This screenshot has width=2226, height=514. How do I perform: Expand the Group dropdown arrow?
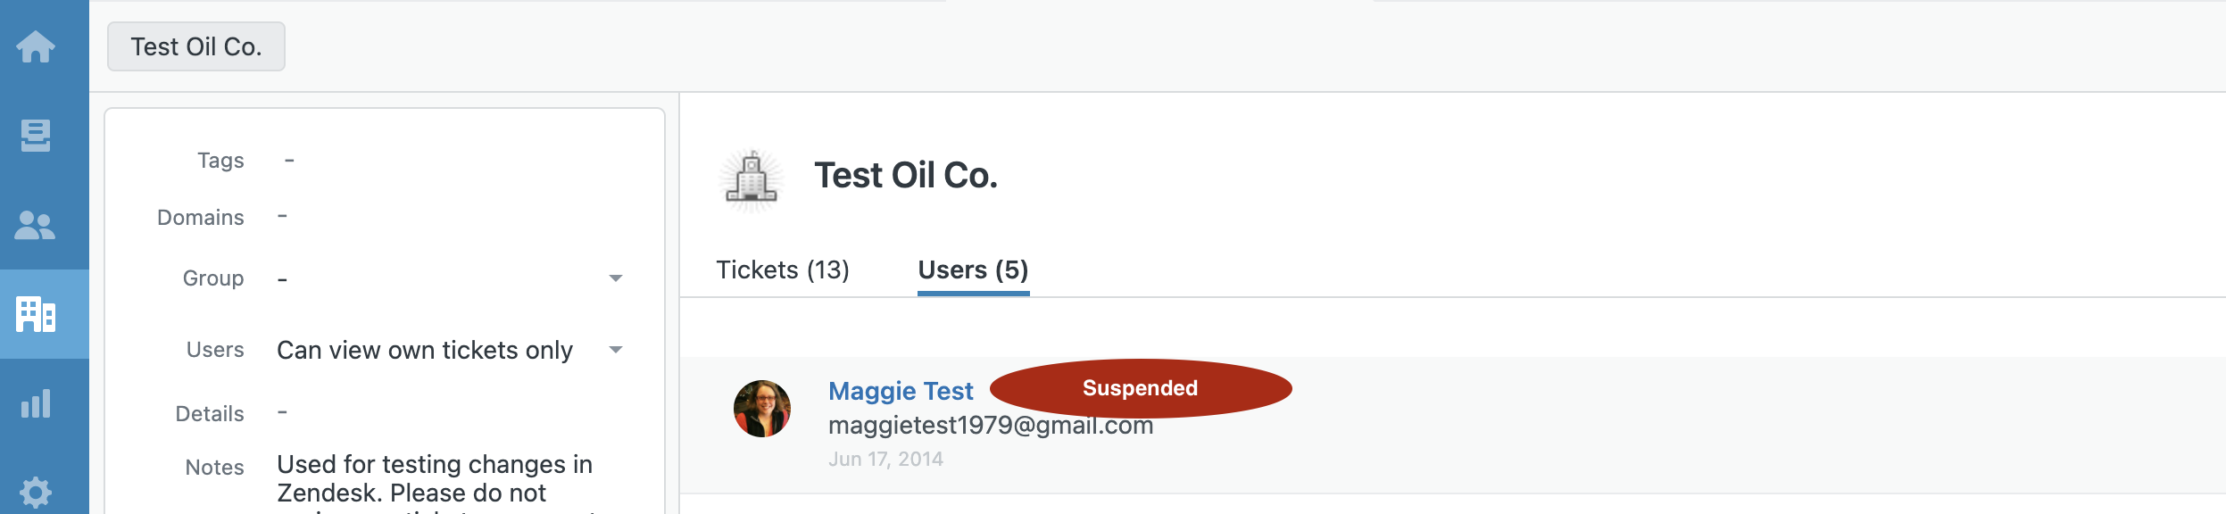click(615, 278)
